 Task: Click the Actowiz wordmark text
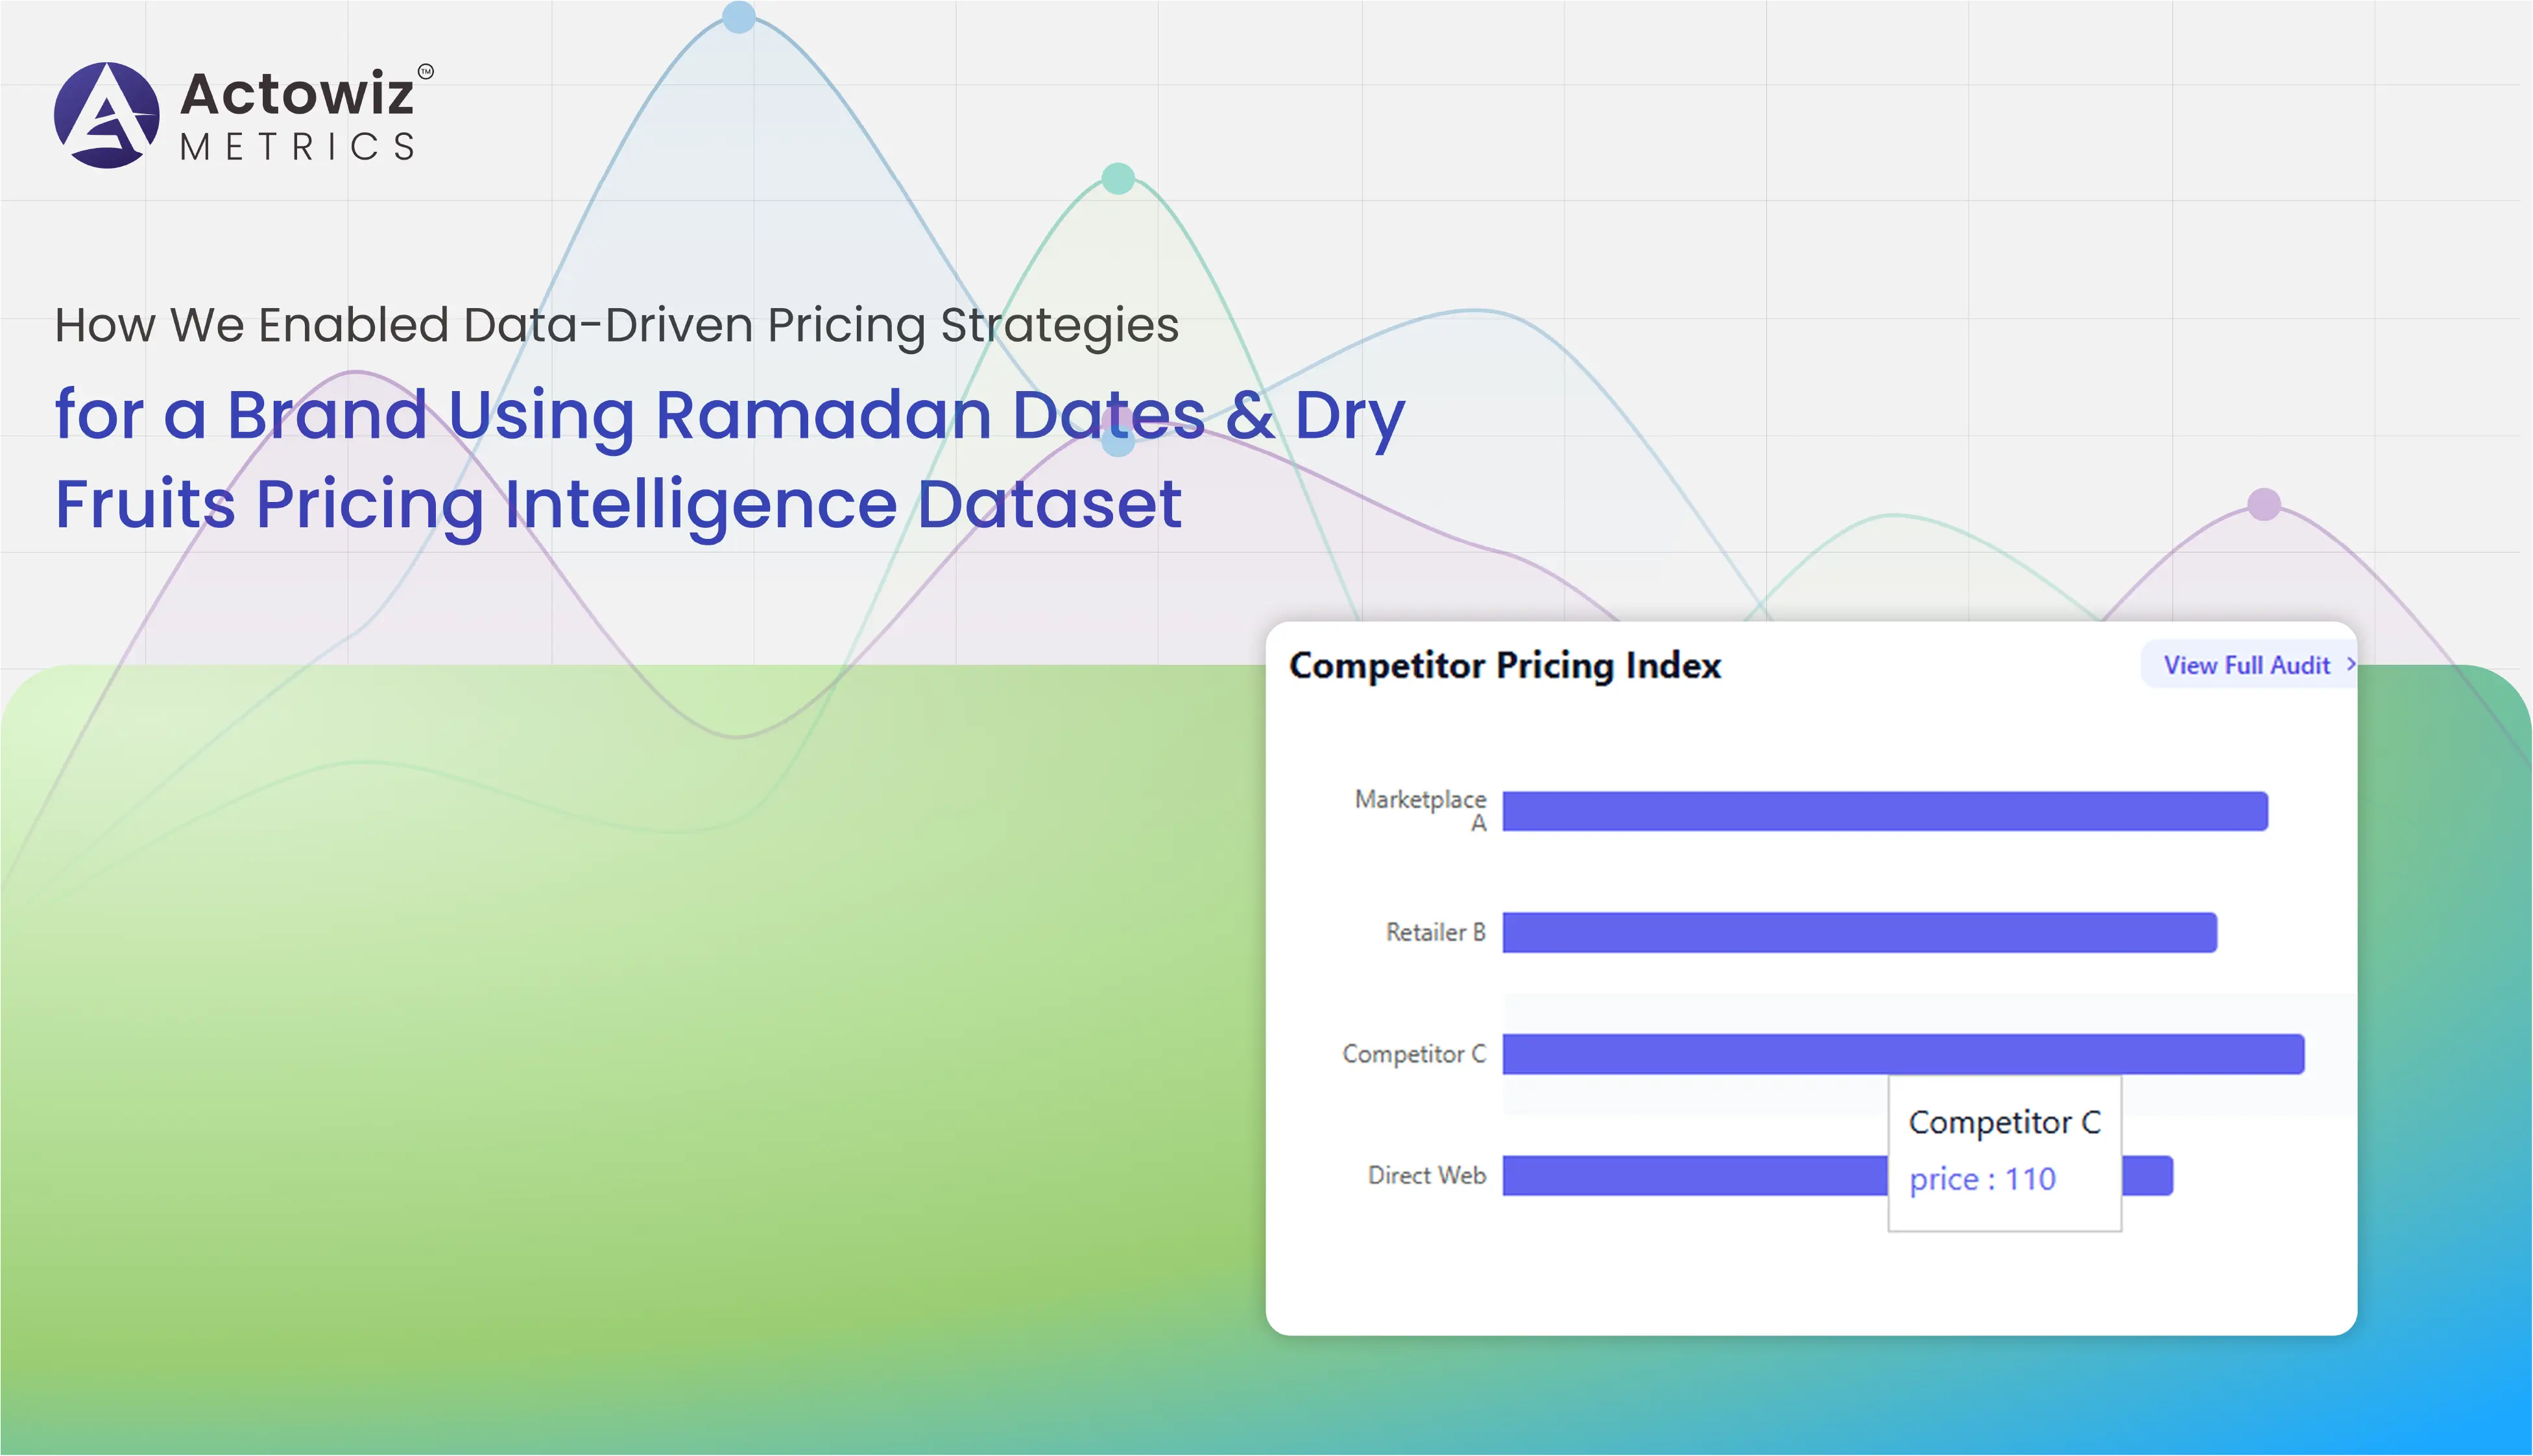pos(296,94)
